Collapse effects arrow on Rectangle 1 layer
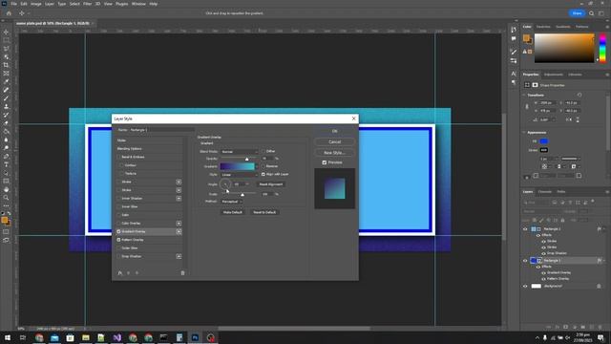Viewport: 611px width, 344px height. (604, 260)
